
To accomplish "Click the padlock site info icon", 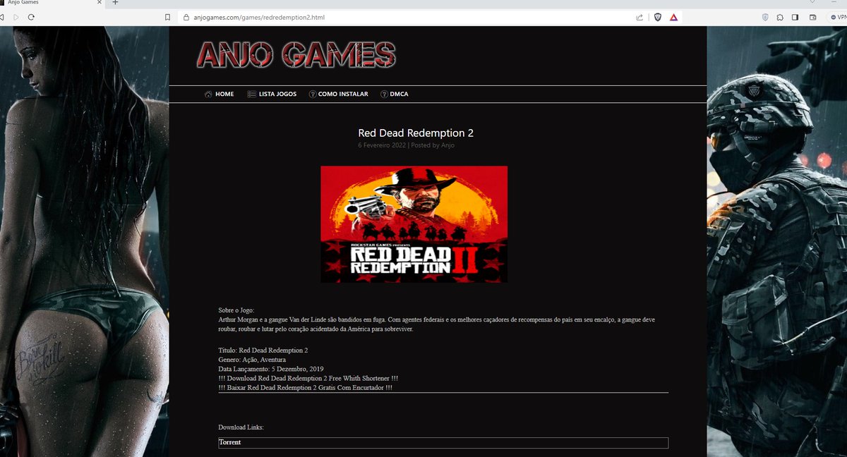I will tap(186, 17).
